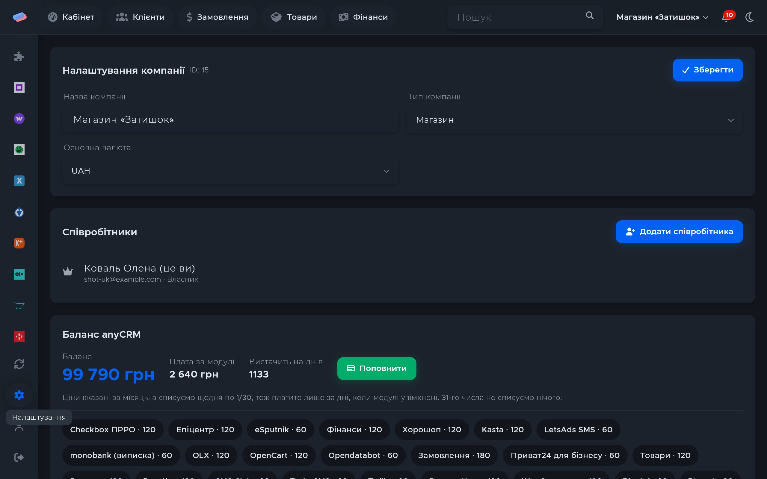This screenshot has width=767, height=479.
Task: Click the logout icon at sidebar bottom
Action: (19, 457)
